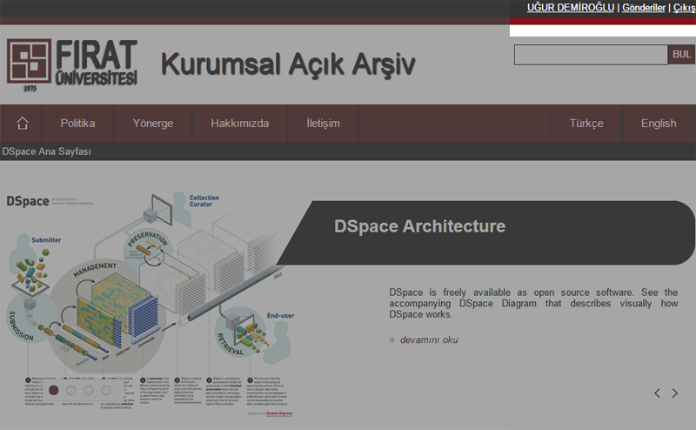Follow the devamını oku link
Screen dimensions: 696x430
click(429, 339)
